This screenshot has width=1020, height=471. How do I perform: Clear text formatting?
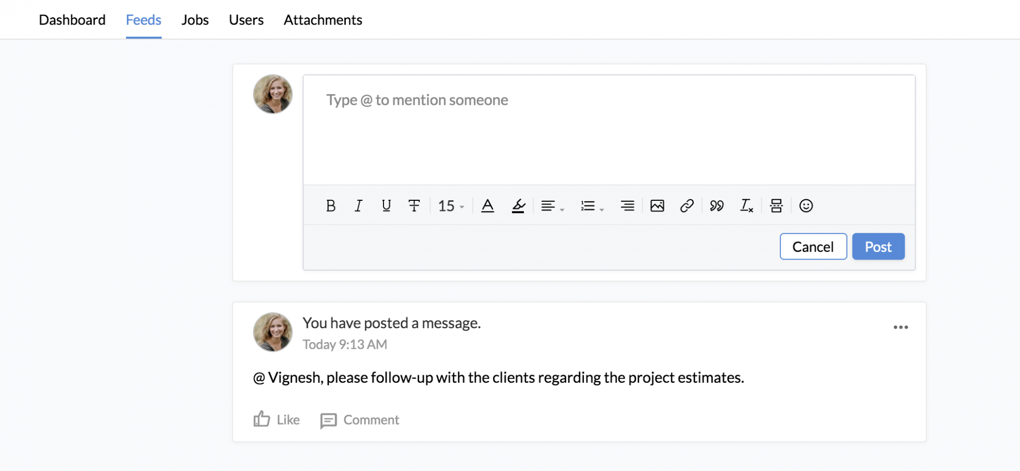pyautogui.click(x=746, y=205)
